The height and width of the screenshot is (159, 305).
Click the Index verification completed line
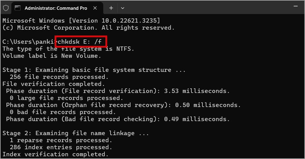[55, 154]
